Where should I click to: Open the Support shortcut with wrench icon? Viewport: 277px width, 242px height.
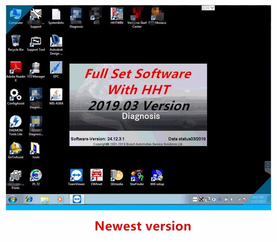(36, 18)
